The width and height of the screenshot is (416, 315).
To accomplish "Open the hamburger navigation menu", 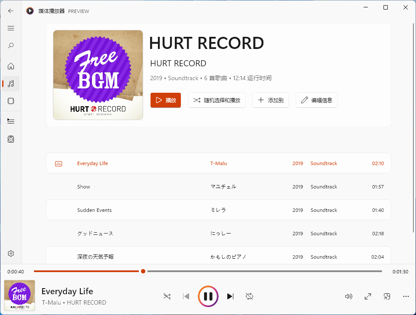I will pyautogui.click(x=11, y=28).
